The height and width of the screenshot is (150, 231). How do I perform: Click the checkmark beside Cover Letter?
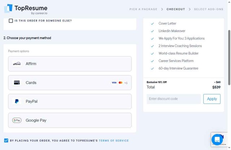[152, 23]
